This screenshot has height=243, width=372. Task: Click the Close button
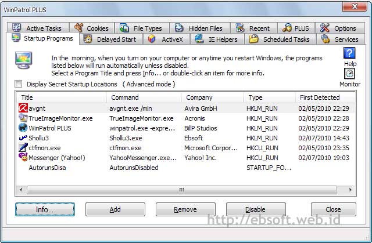333,209
